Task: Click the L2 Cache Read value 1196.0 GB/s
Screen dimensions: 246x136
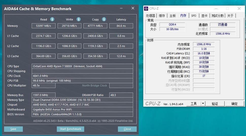Action: click(x=44, y=46)
